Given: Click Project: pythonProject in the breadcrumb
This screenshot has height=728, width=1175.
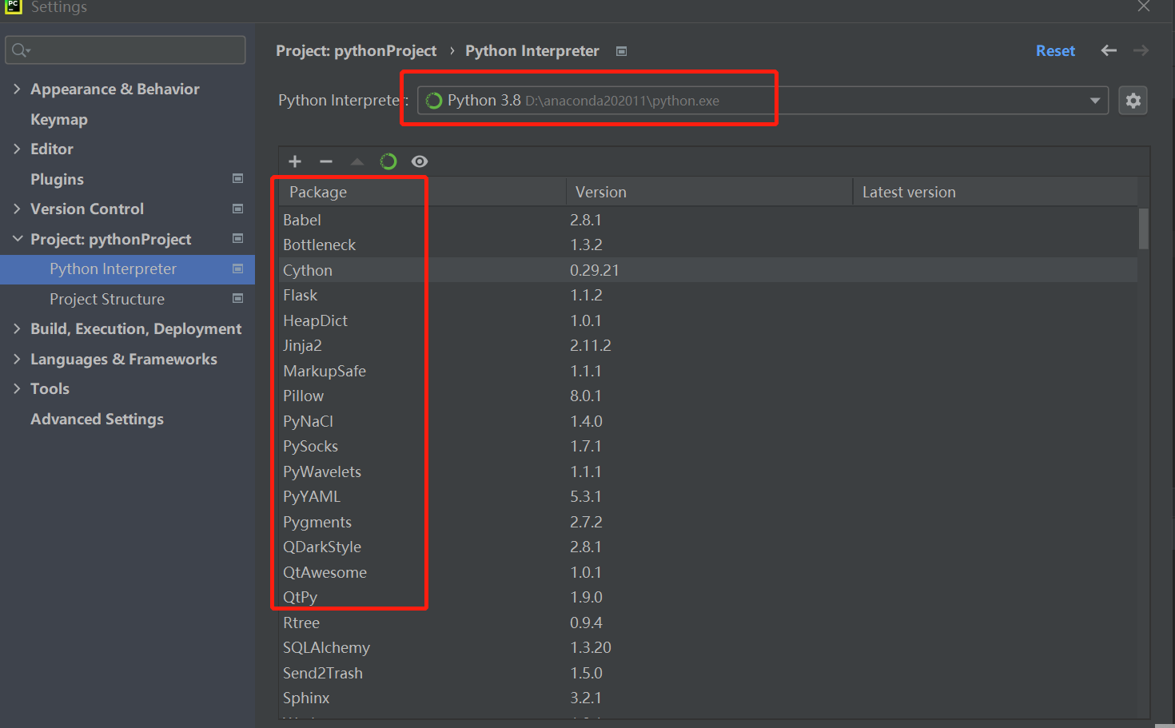Looking at the screenshot, I should tap(356, 51).
